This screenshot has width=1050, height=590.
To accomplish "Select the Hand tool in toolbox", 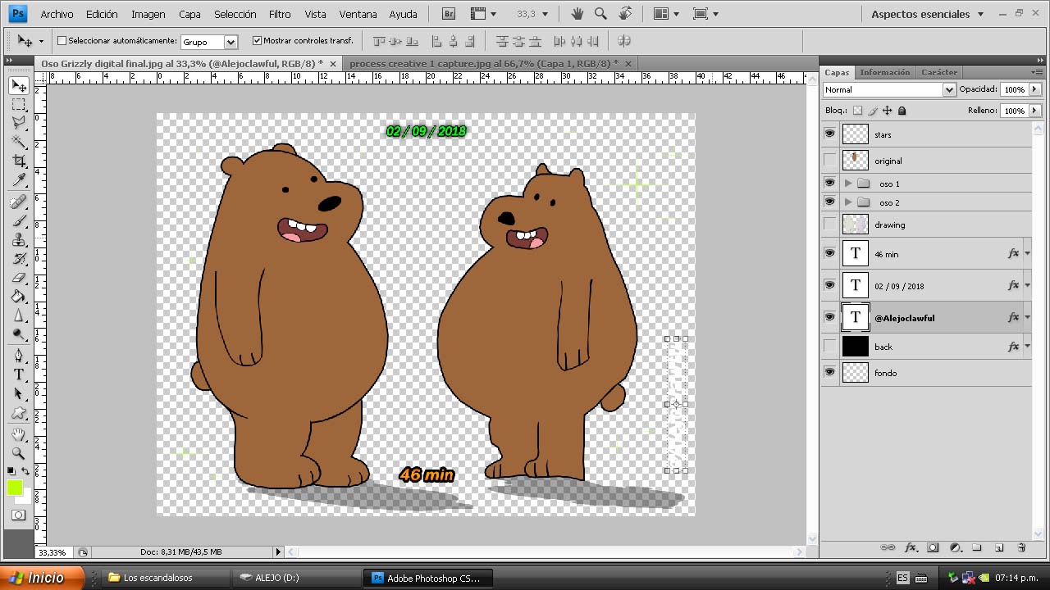I will 19,434.
